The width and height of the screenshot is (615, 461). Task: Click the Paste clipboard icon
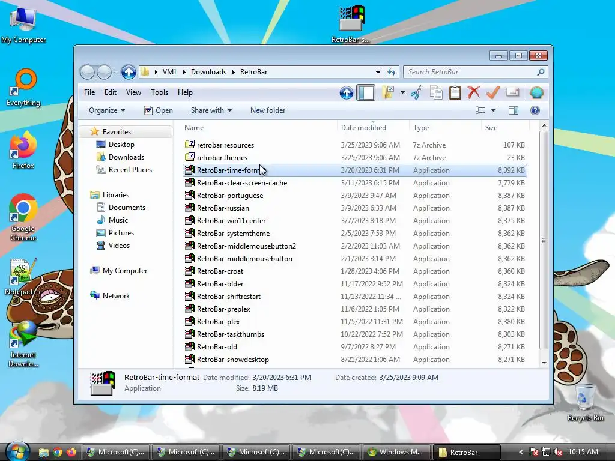(455, 93)
